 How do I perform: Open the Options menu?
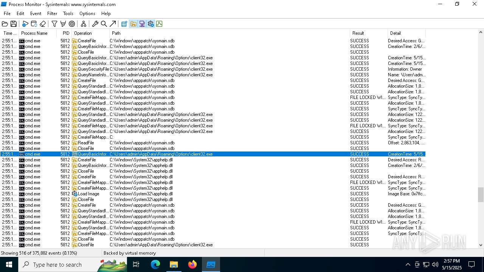click(87, 14)
